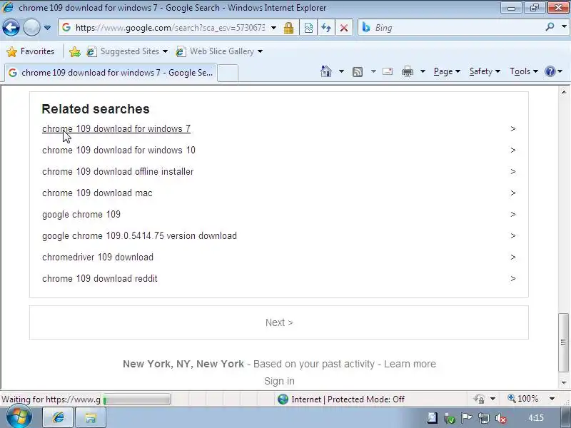Open the zoom level dropdown arrow
This screenshot has width=571, height=428.
click(552, 399)
